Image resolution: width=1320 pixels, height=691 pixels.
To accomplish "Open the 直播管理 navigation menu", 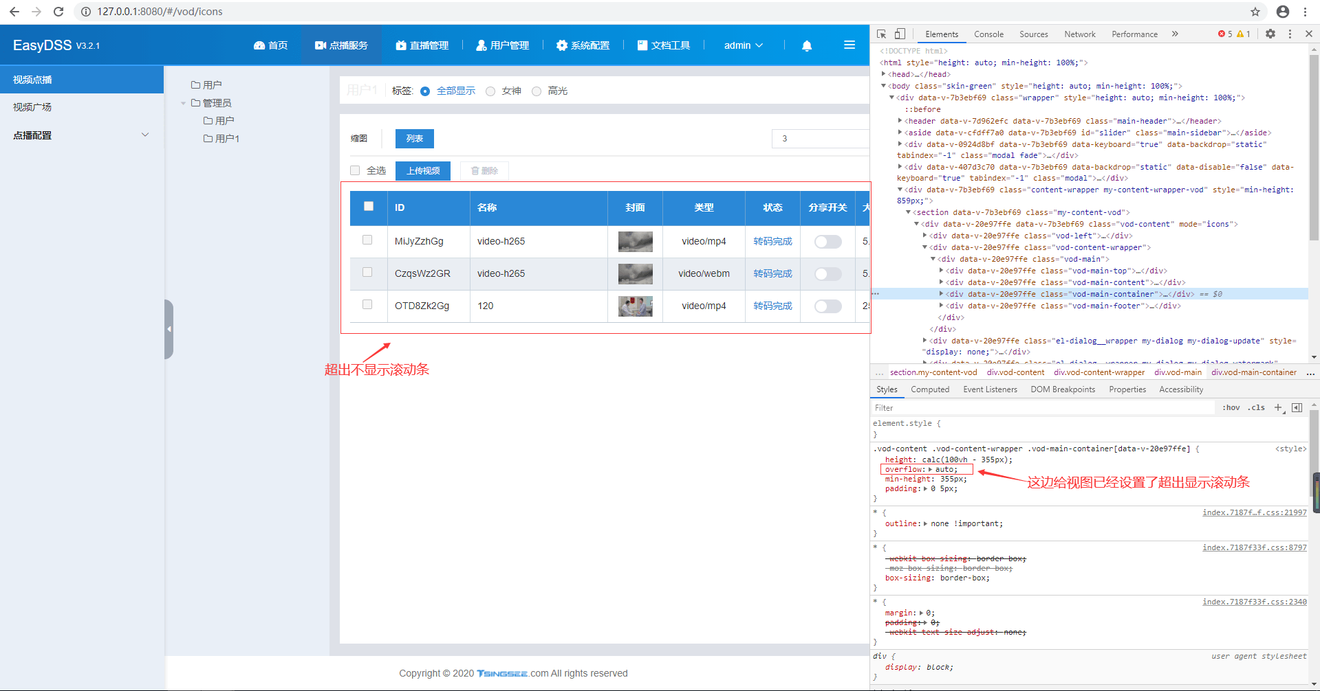I will point(422,45).
